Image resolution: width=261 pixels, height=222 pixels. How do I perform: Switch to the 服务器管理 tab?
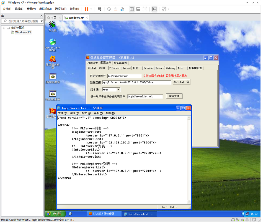[120, 63]
